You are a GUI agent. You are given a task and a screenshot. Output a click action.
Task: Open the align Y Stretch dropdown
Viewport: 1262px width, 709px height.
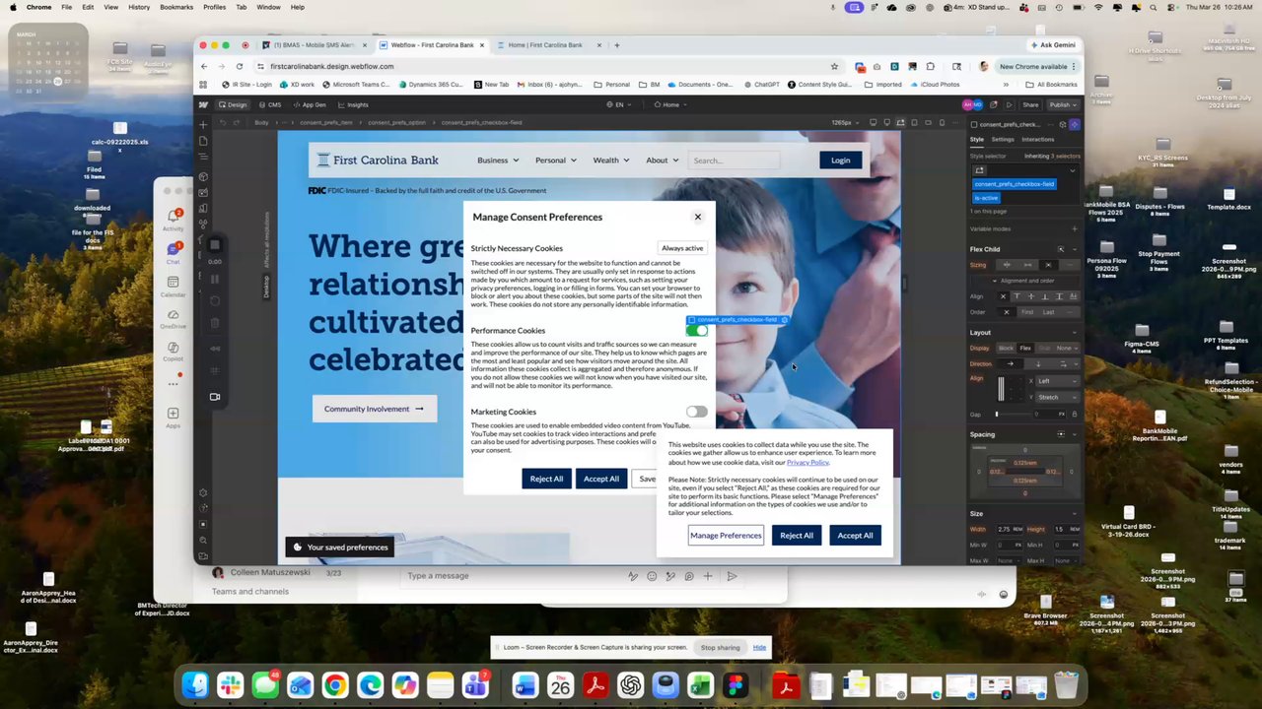[1056, 397]
